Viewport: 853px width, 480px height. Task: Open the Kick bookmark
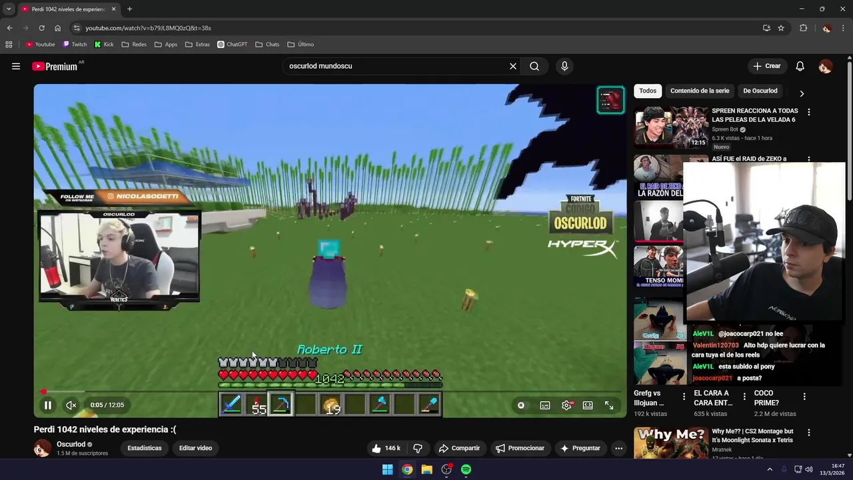[104, 45]
